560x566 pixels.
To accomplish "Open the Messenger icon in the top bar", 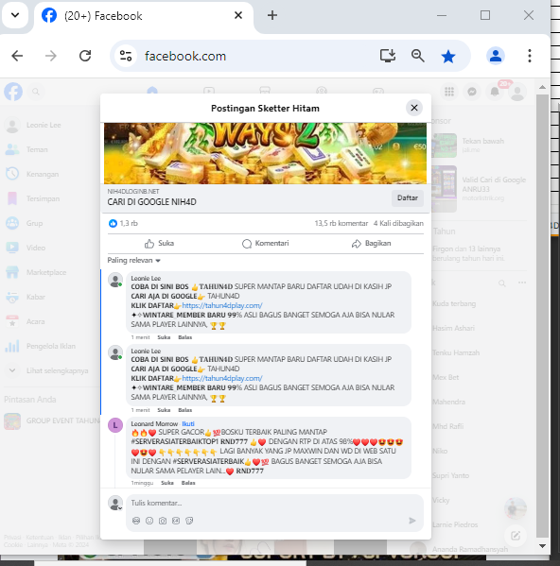I will pyautogui.click(x=472, y=92).
